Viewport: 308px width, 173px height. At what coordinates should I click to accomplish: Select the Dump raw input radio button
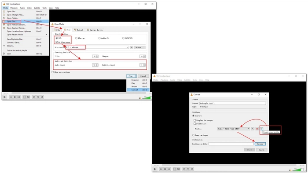(194, 135)
